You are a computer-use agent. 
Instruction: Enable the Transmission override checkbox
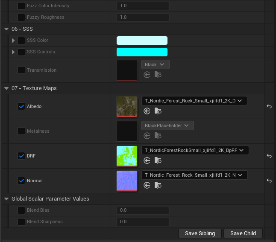click(21, 70)
